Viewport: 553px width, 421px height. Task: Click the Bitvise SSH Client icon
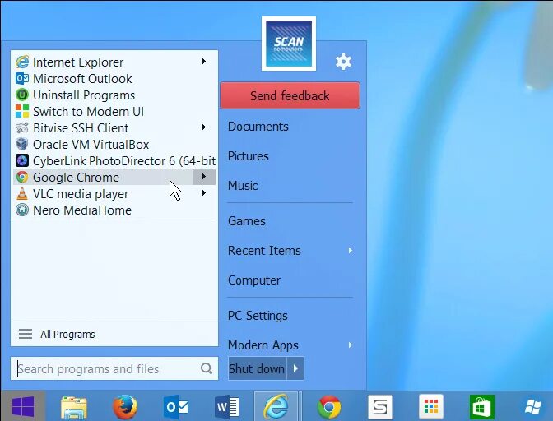coord(22,127)
